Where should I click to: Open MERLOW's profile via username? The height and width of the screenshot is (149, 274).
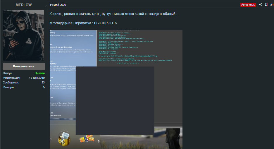click(24, 5)
